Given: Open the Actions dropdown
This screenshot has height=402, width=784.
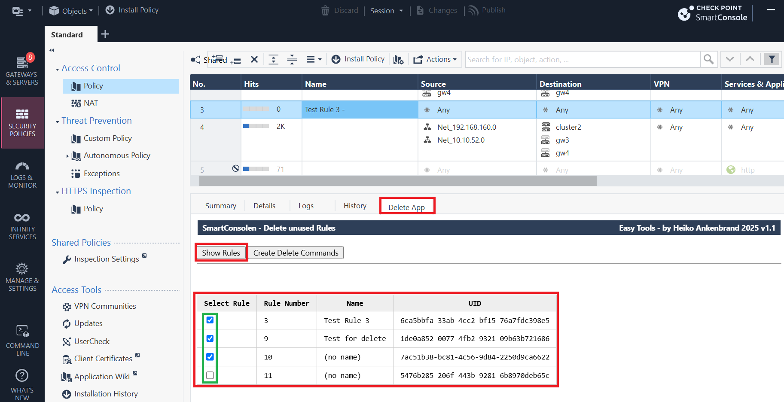Looking at the screenshot, I should click(435, 59).
